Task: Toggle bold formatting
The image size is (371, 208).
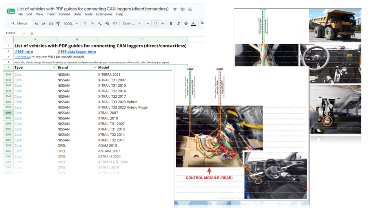Action: click(171, 23)
